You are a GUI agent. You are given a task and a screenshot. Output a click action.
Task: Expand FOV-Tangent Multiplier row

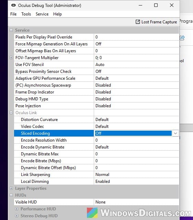tap(11, 58)
